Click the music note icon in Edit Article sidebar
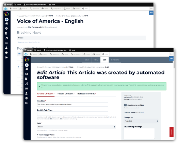Viewport: 178px width, 144px height. [27, 84]
